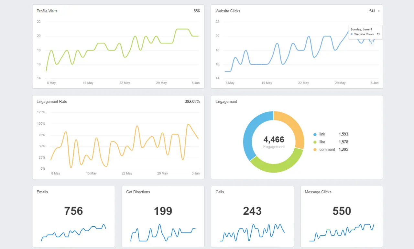Click the 4,466 total in donut center
The width and height of the screenshot is (414, 249).
274,140
